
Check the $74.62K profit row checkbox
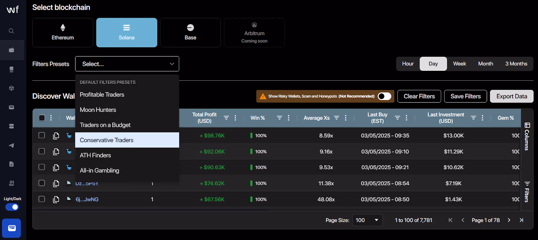42,183
